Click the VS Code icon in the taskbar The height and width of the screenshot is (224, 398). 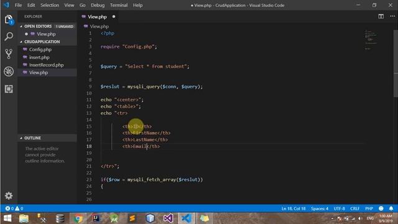pyautogui.click(x=186, y=218)
